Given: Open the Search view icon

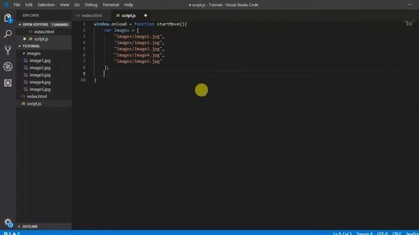Looking at the screenshot, I should (8, 34).
